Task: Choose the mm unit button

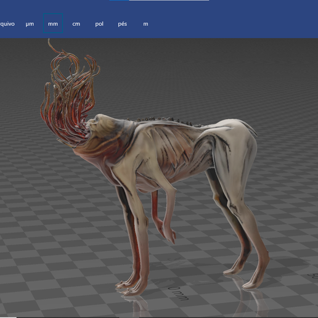Action: [x=53, y=23]
